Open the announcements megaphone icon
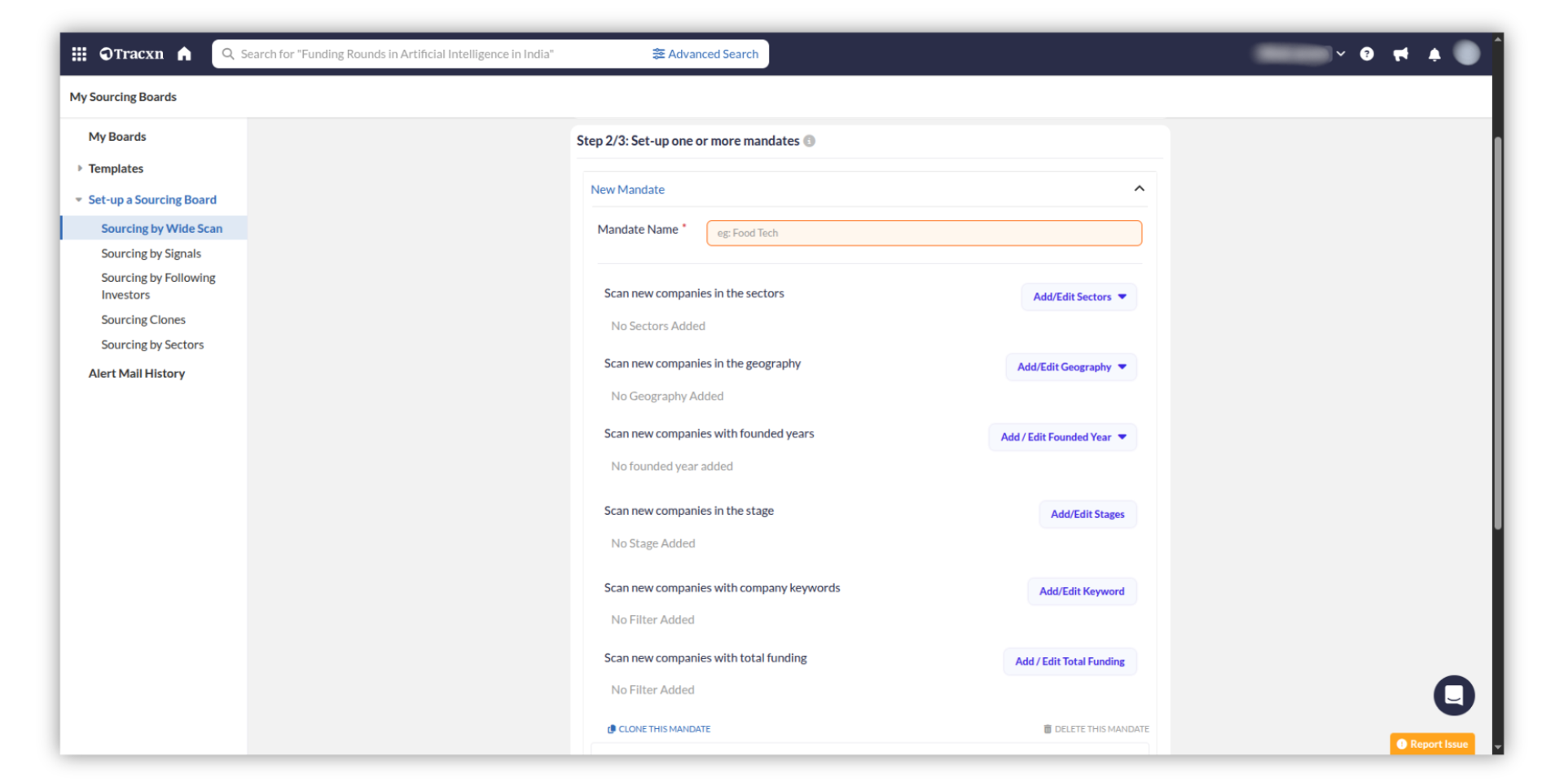1564x782 pixels. point(1400,54)
